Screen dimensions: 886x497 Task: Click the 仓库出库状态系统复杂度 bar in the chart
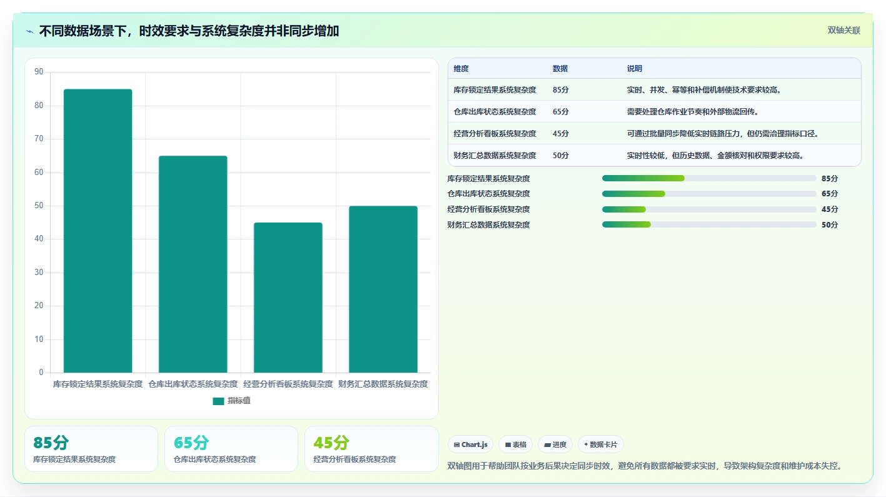click(193, 264)
